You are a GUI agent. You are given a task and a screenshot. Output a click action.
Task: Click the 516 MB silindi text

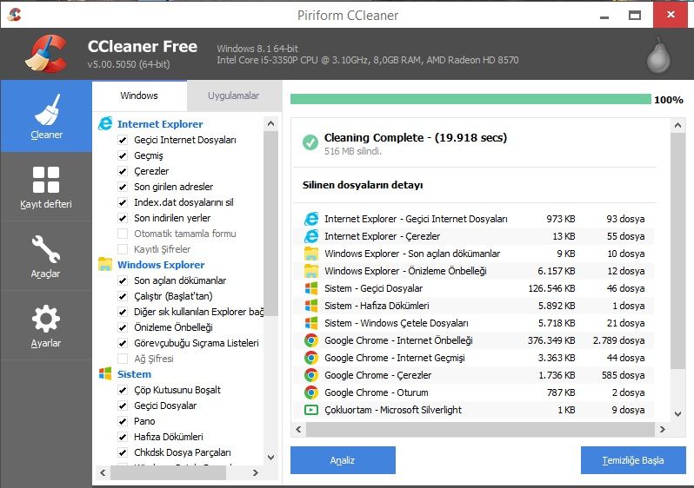click(x=353, y=151)
